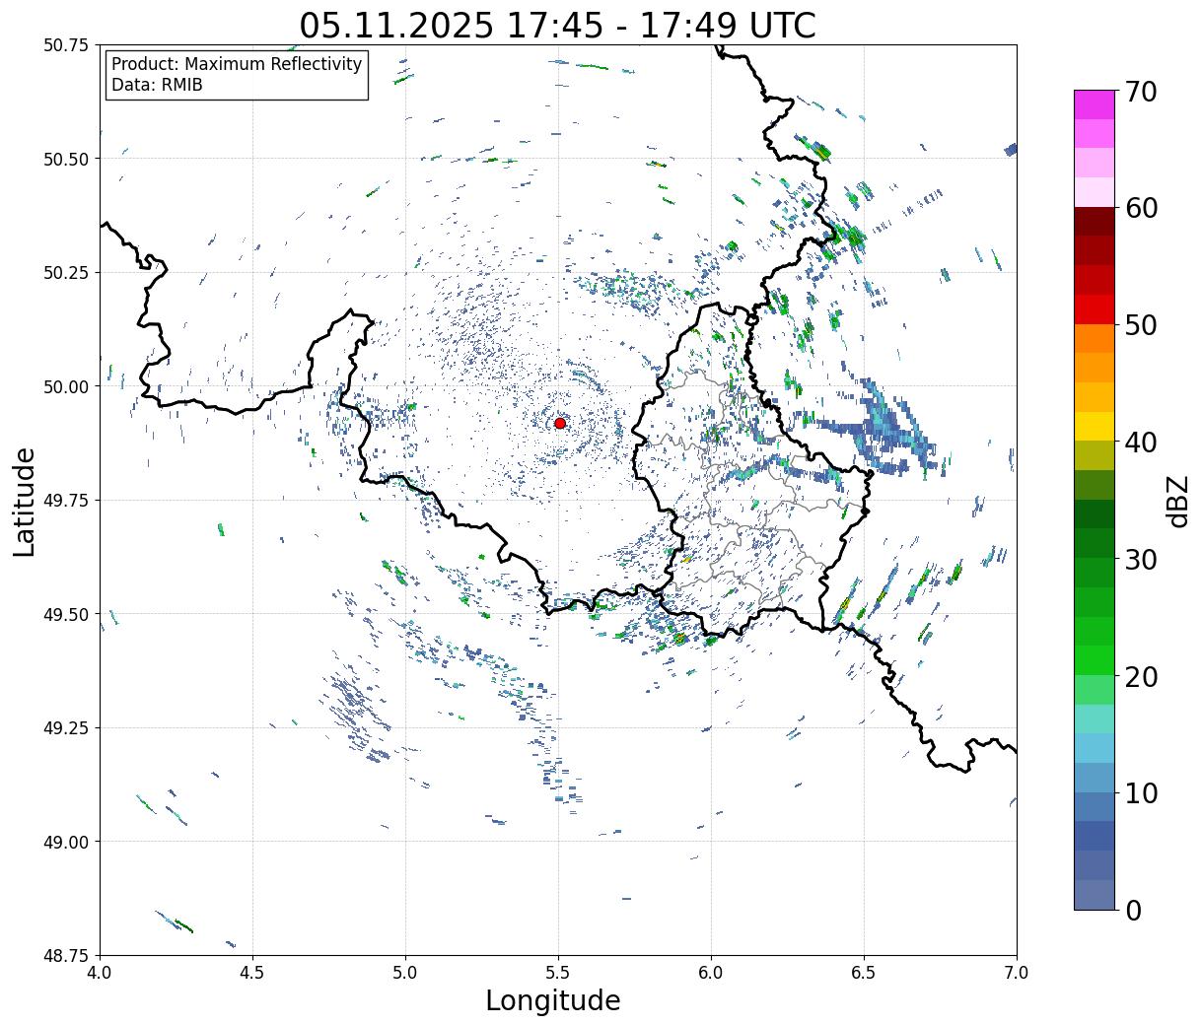Click the colorbar tick label "40"
Viewport: 1202px width, 1025px height.
coord(1140,442)
